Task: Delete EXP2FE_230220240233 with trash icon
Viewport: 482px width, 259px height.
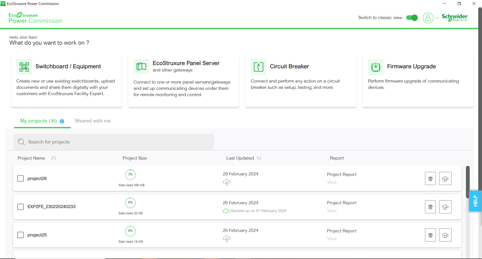Action: [x=430, y=207]
